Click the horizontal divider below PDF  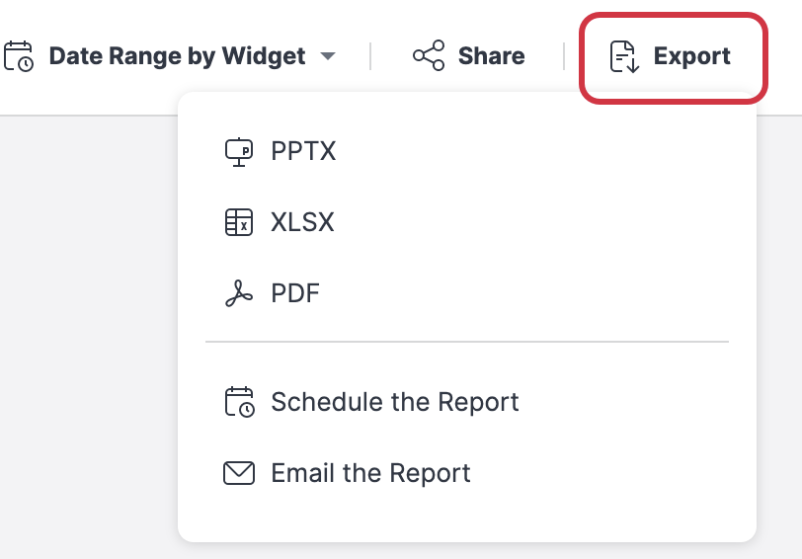pyautogui.click(x=466, y=342)
